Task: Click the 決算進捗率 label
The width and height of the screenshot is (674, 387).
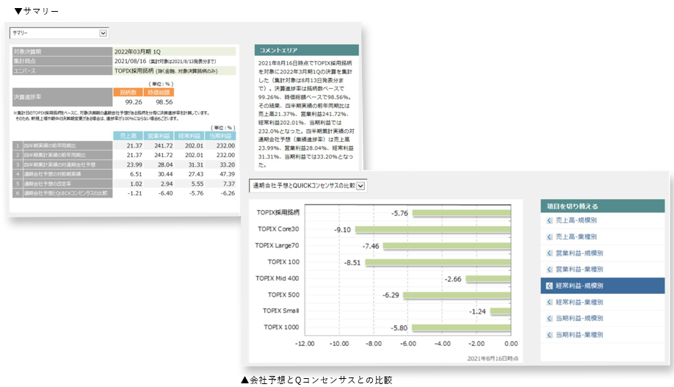Action: tap(62, 97)
